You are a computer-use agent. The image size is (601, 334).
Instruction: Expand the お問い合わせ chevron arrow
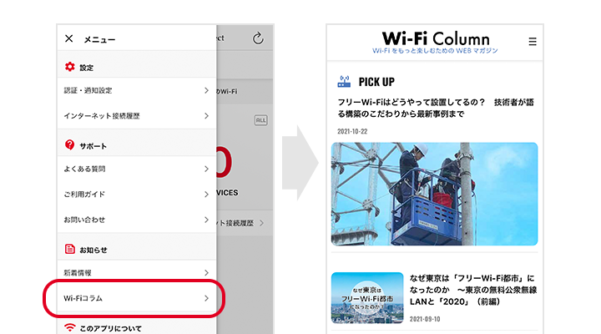click(206, 220)
